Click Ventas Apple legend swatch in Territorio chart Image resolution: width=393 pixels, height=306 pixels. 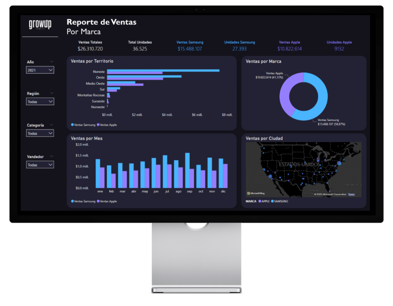98,125
